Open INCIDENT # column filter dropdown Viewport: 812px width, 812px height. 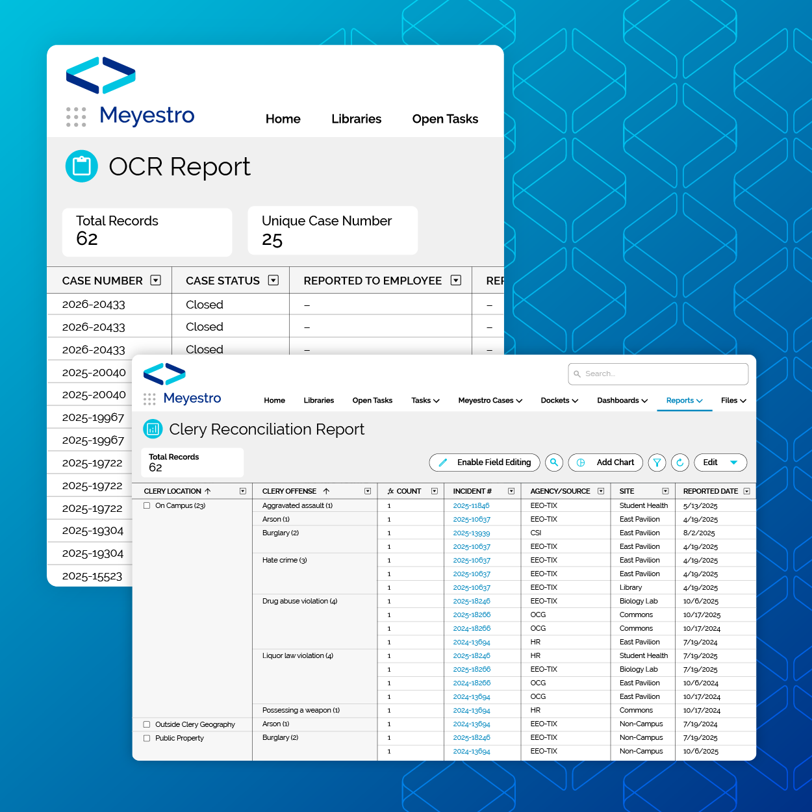click(511, 491)
